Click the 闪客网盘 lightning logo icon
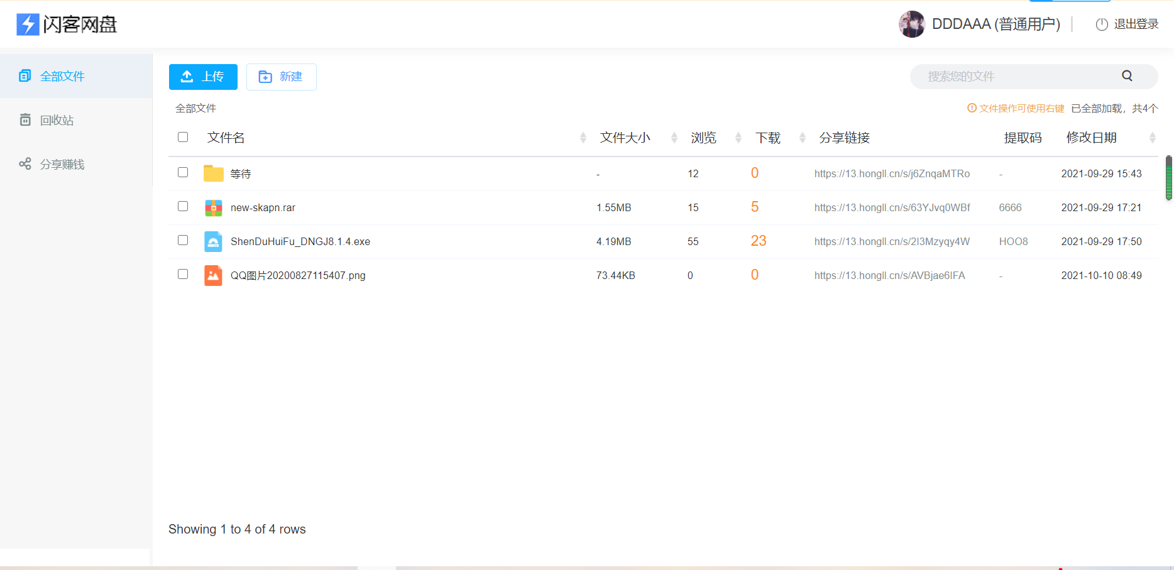1174x570 pixels. [28, 25]
